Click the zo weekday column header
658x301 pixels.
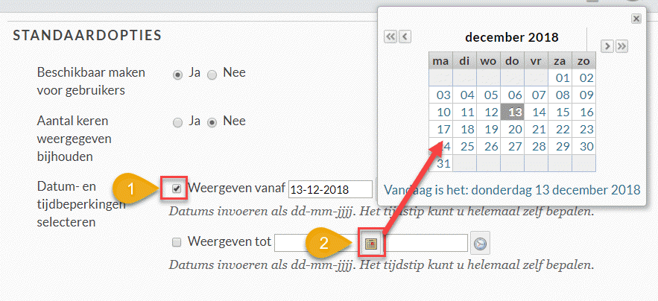click(583, 61)
